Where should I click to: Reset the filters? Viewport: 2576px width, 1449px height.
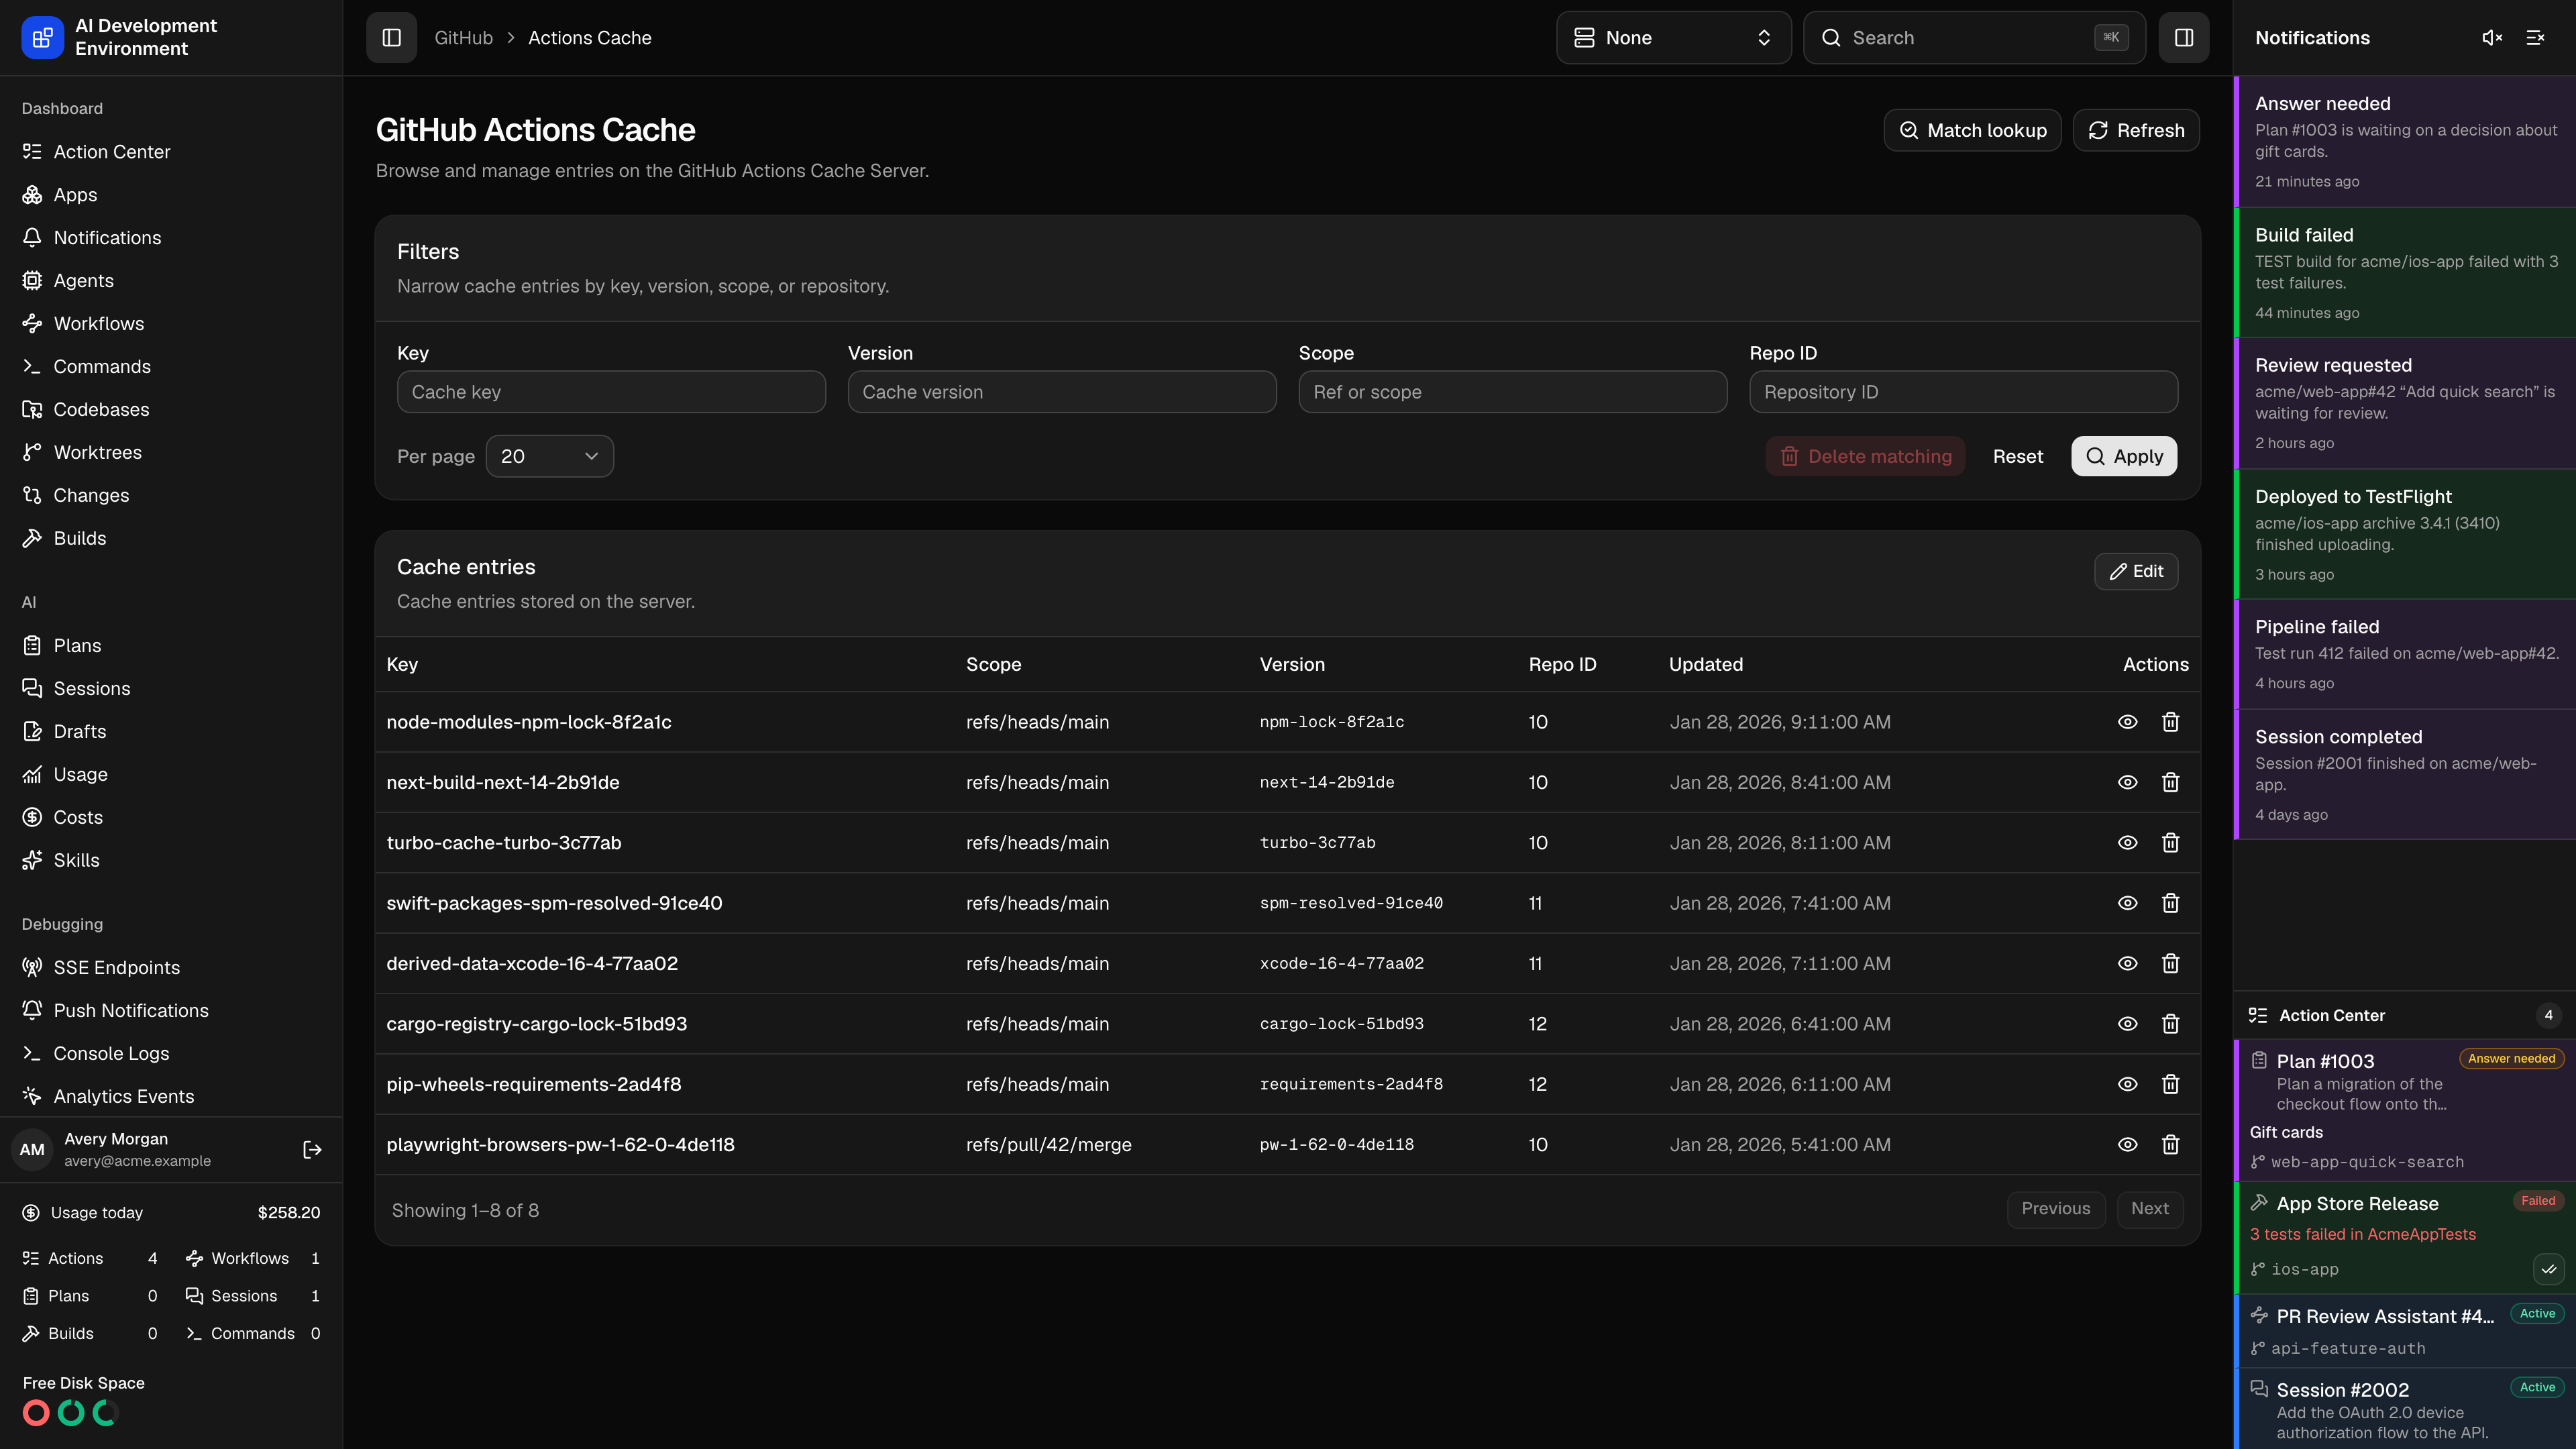[x=2017, y=456]
